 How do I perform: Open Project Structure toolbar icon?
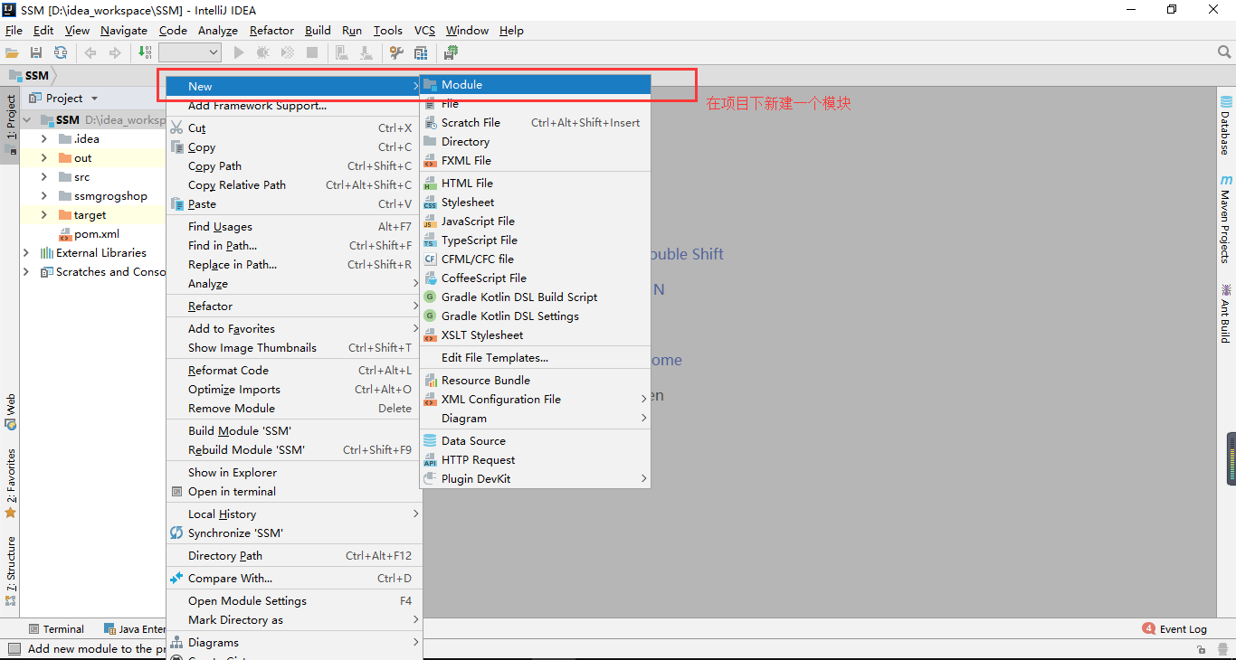421,53
